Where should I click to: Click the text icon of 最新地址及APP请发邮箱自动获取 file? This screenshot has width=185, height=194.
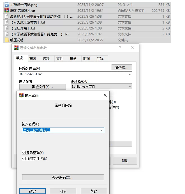(x=7, y=16)
